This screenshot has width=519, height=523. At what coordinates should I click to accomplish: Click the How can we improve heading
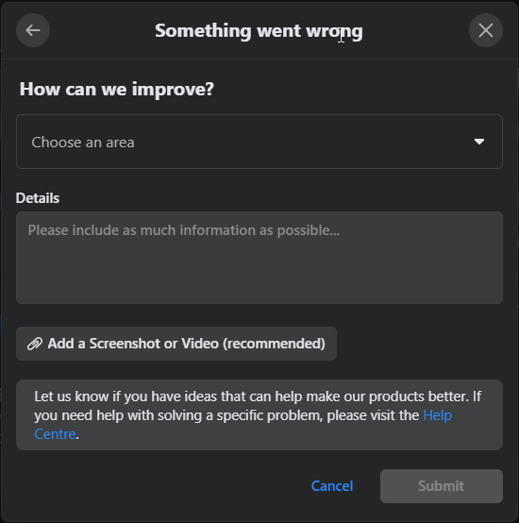click(117, 89)
